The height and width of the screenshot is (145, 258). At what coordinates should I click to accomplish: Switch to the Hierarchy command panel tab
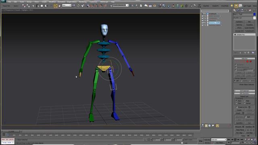coord(242,10)
